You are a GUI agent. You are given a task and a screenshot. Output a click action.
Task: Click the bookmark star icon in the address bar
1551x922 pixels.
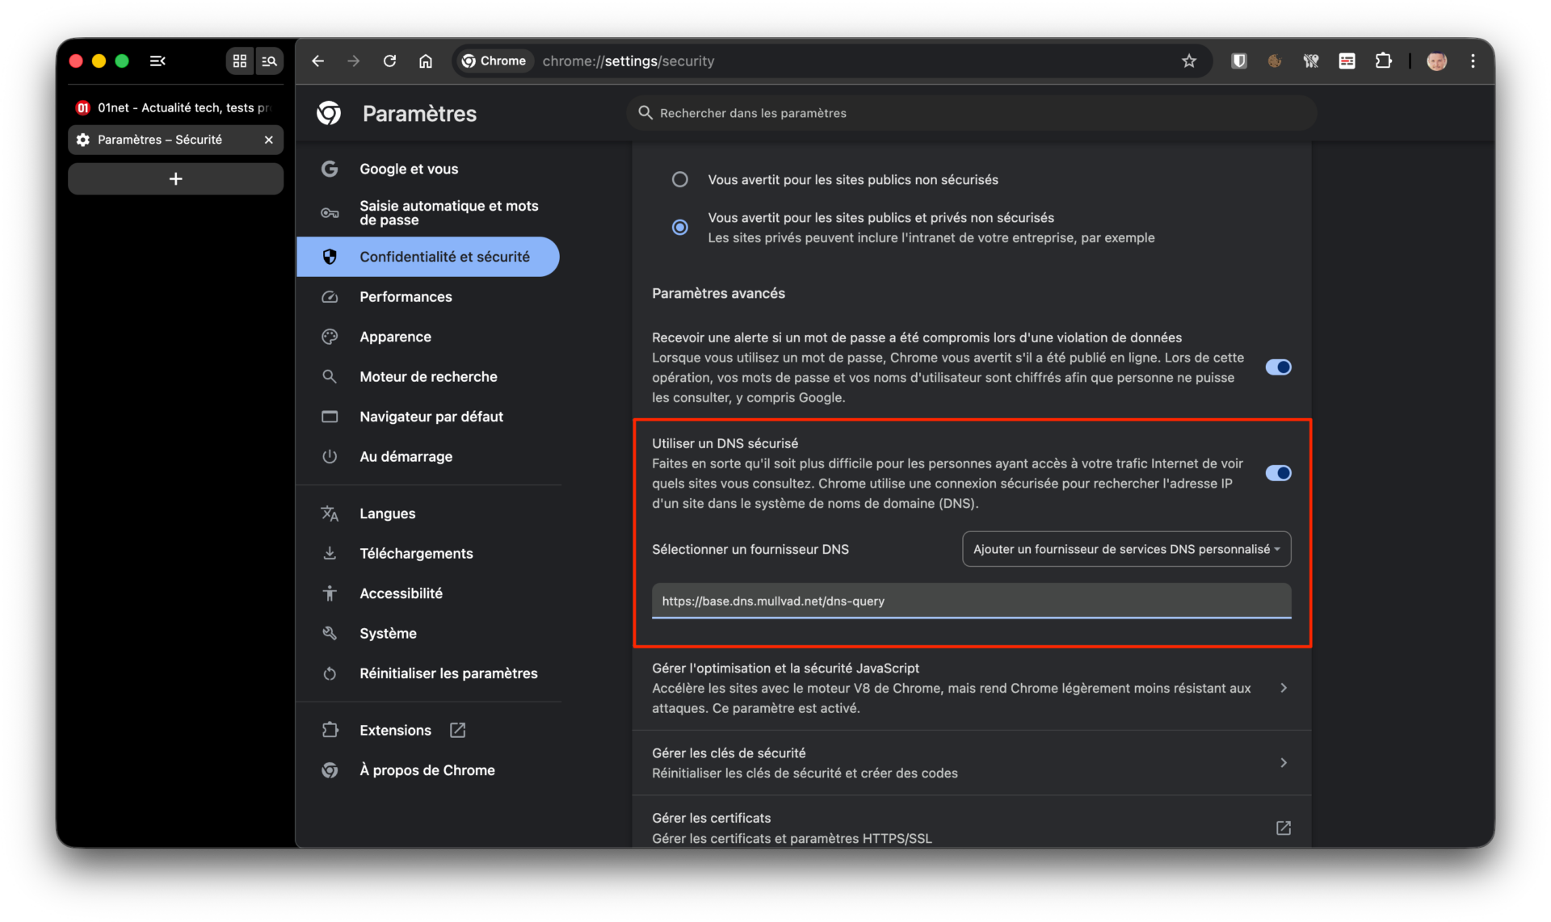(x=1188, y=61)
